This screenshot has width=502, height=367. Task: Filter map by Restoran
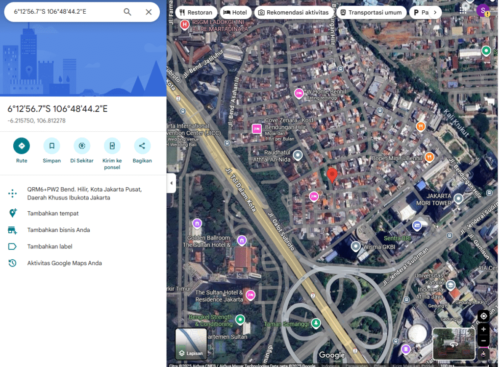(x=197, y=13)
